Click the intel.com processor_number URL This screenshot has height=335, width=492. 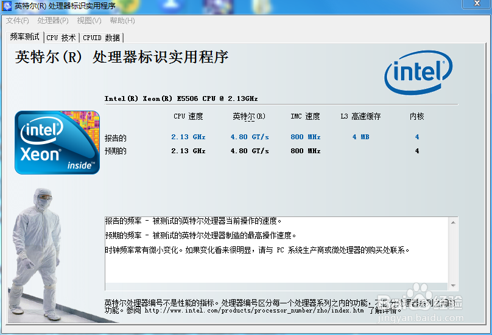[x=254, y=311]
